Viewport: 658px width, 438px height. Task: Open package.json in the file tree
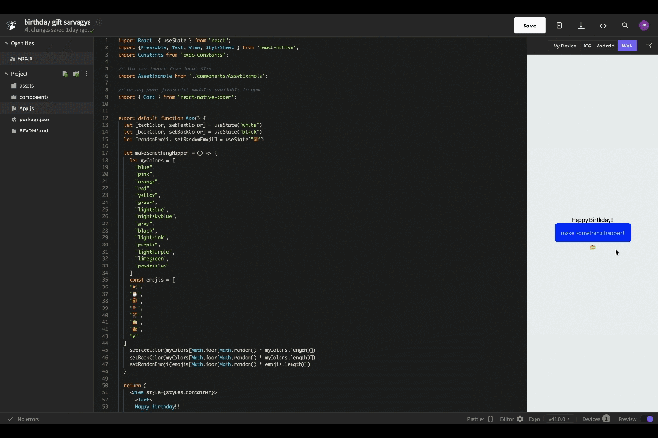click(x=34, y=120)
